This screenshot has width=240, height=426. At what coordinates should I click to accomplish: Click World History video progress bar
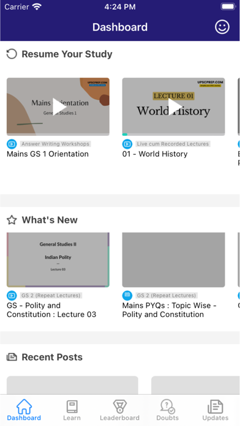click(173, 134)
